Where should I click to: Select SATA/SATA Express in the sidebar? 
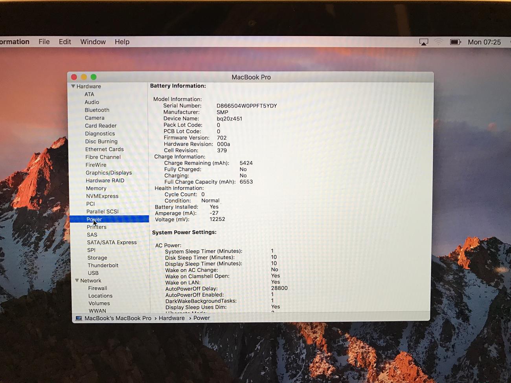112,242
